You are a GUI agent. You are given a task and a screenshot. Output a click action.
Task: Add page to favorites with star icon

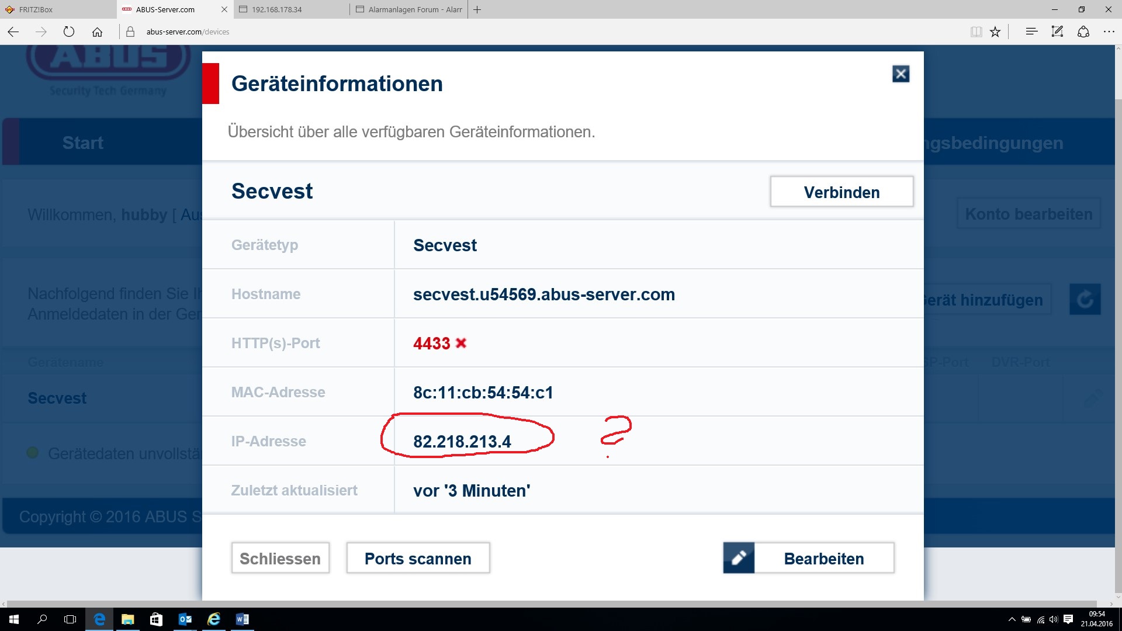point(995,32)
